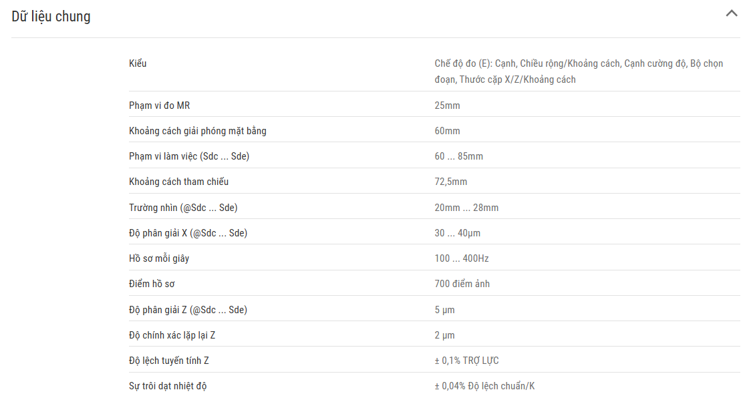This screenshot has height=406, width=743.
Task: Click the 700 điểm ảnh value
Action: click(x=462, y=284)
